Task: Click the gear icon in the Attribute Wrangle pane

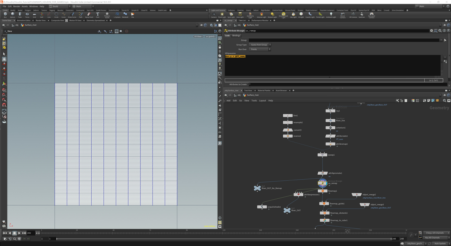Action: pyautogui.click(x=431, y=30)
